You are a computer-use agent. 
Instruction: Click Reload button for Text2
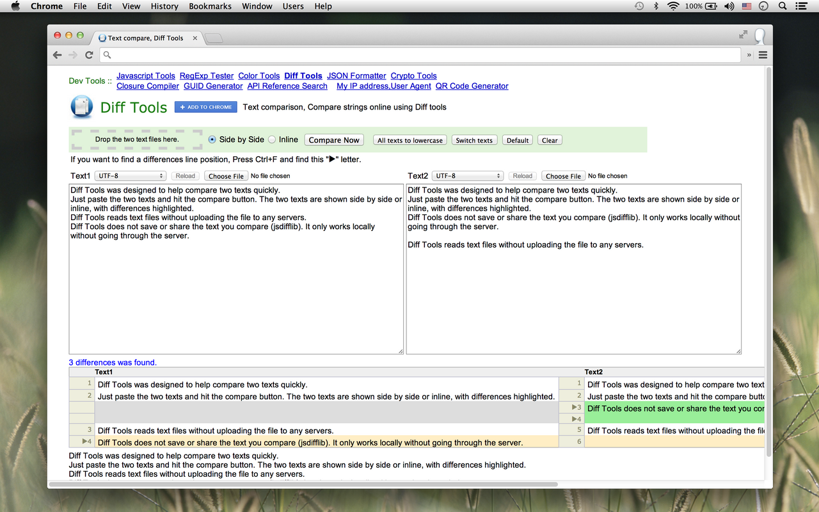pos(523,176)
